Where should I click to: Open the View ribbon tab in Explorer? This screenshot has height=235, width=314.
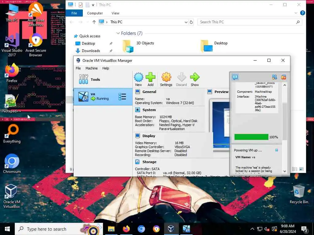point(115,13)
